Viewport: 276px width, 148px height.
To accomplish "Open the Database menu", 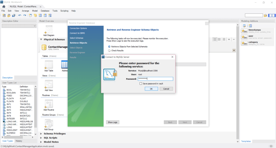I will tap(45, 11).
